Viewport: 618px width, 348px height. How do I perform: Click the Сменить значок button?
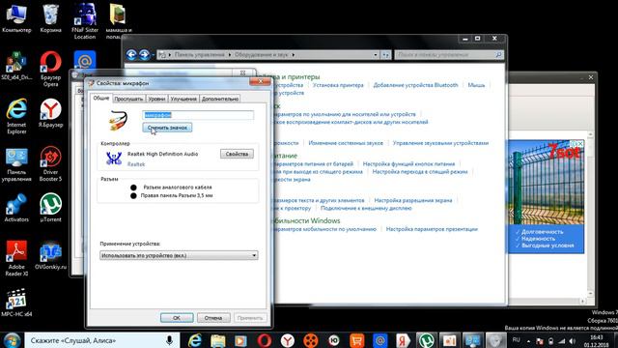click(167, 128)
